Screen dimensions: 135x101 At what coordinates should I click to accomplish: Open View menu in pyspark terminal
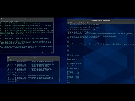(74, 23)
